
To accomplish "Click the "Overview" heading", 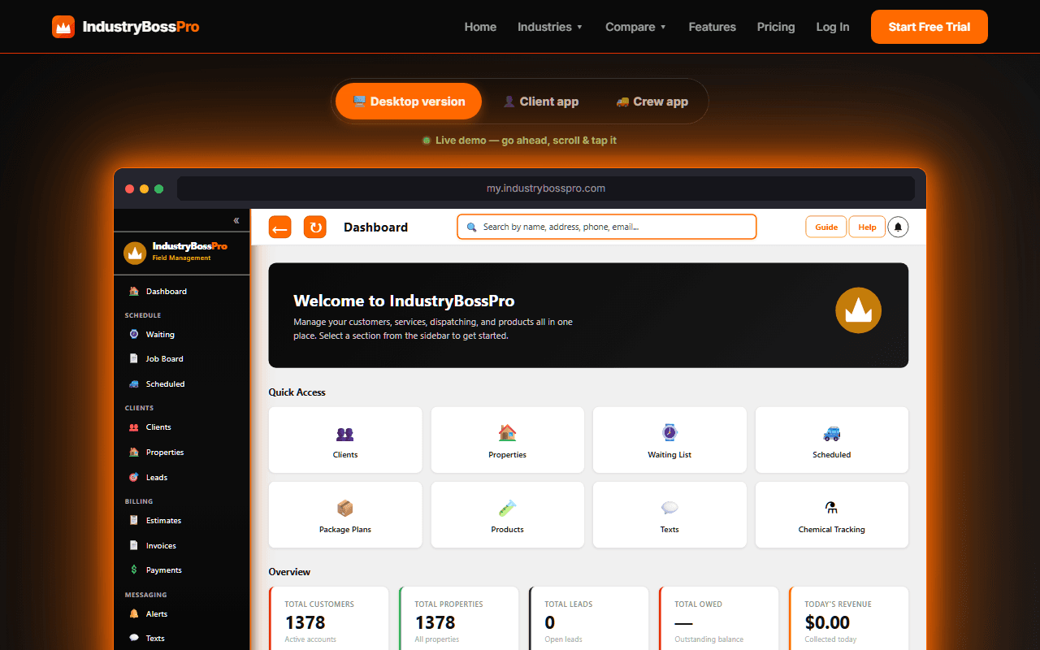I will click(289, 572).
